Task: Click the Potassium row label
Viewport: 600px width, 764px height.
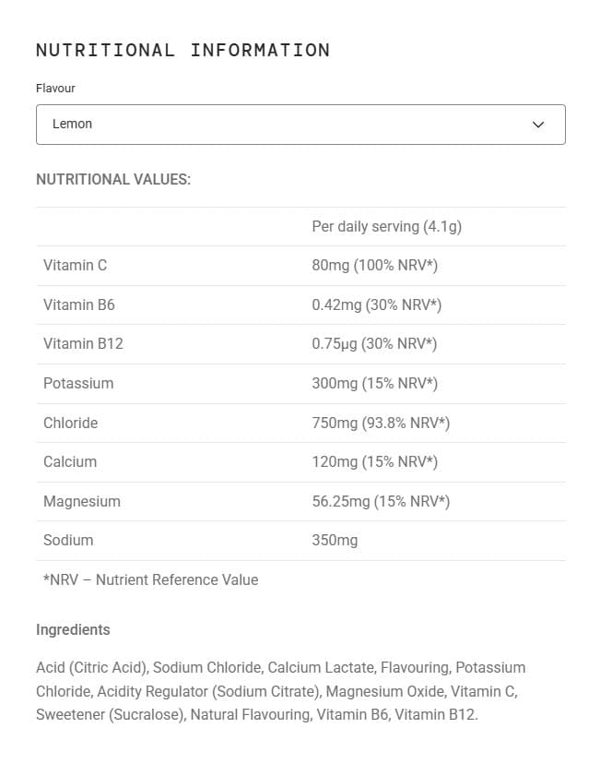Action: click(x=78, y=383)
